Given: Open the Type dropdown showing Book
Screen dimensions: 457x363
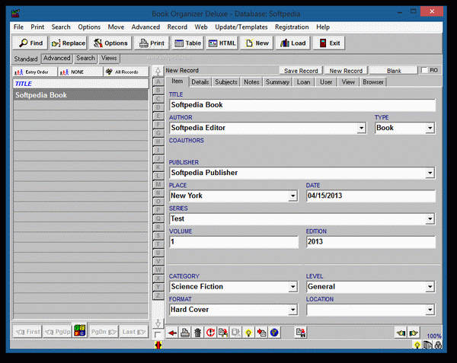Looking at the screenshot, I should [430, 129].
